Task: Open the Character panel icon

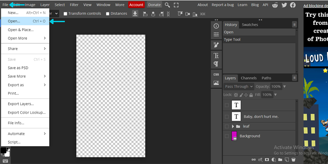Action: (216, 55)
